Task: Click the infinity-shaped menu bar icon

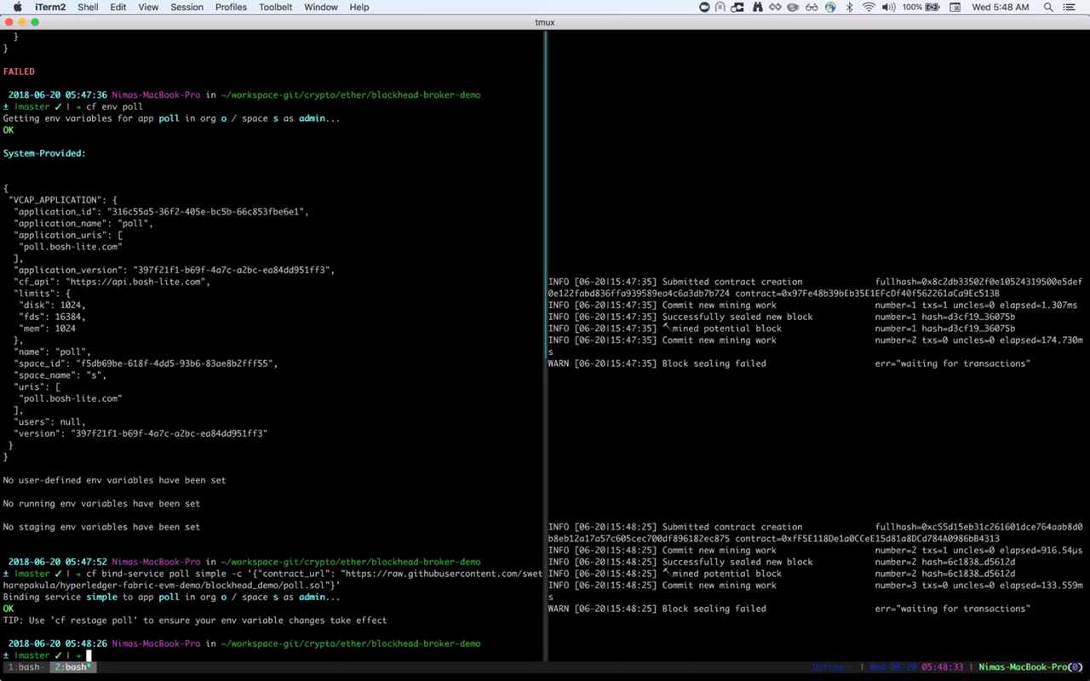Action: click(775, 7)
